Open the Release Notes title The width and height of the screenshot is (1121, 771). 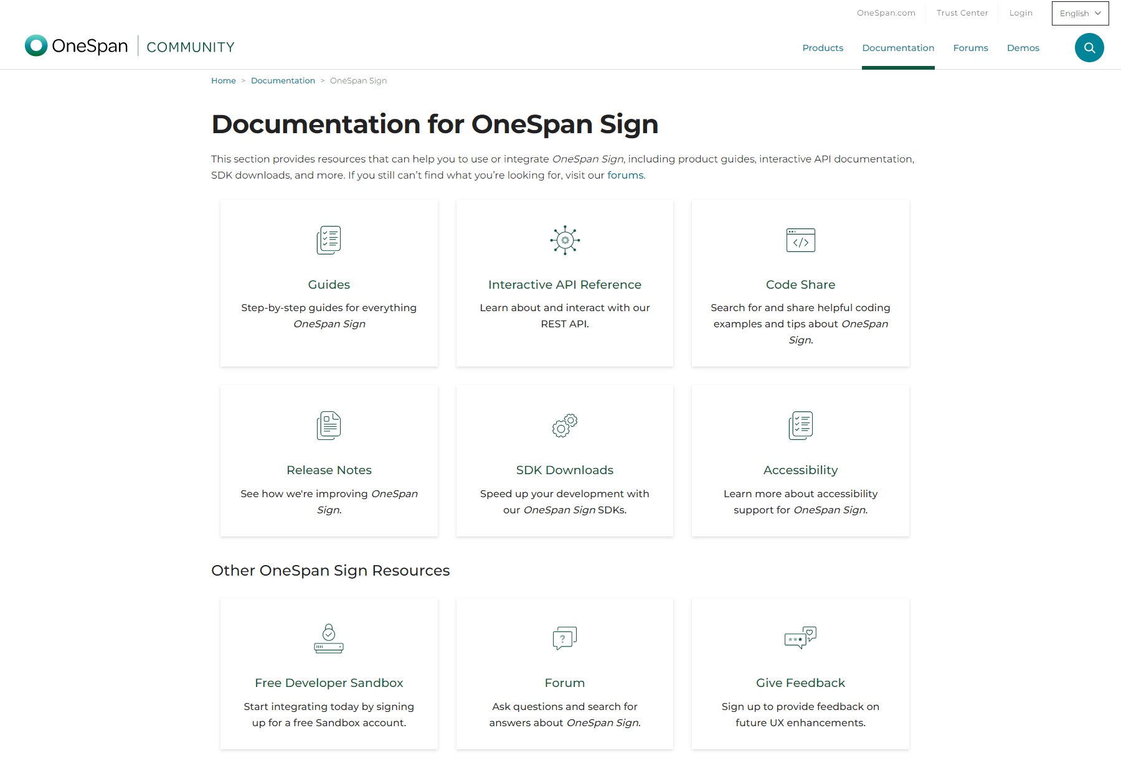(x=329, y=470)
